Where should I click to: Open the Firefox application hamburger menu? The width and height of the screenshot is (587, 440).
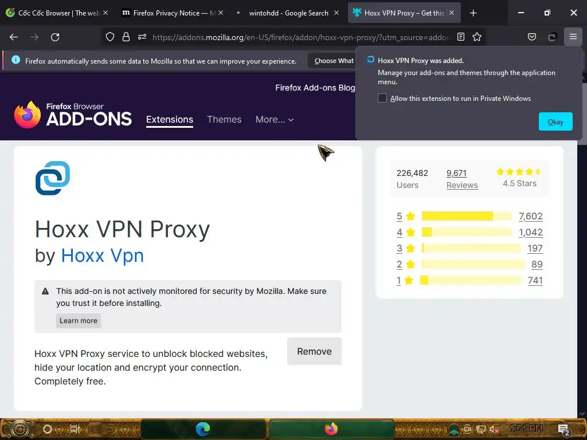pyautogui.click(x=573, y=37)
